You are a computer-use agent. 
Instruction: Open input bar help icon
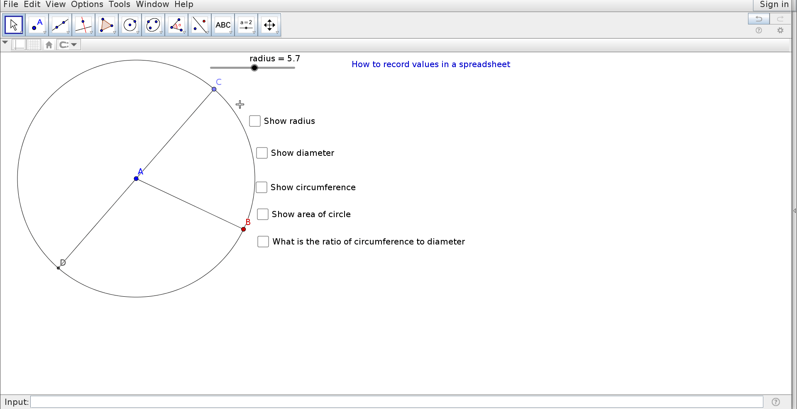(775, 402)
